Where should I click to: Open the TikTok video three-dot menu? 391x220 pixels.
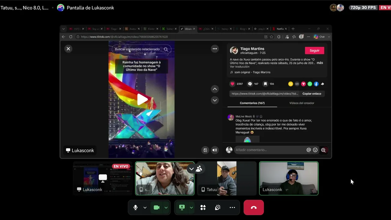pos(215,49)
